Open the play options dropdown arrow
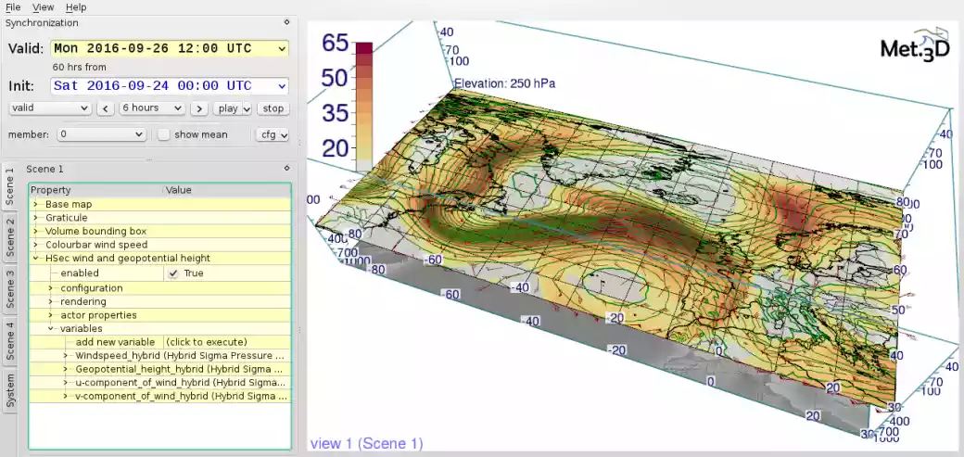Viewport: 964px width, 457px height. 247,108
